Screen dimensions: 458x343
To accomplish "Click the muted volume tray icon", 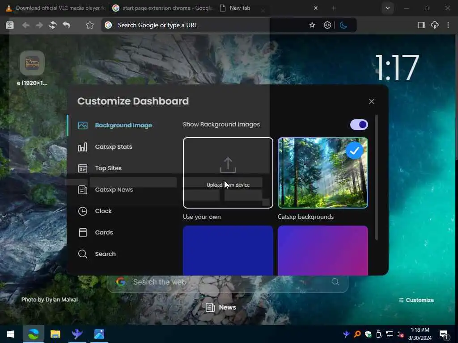I will pos(400,334).
